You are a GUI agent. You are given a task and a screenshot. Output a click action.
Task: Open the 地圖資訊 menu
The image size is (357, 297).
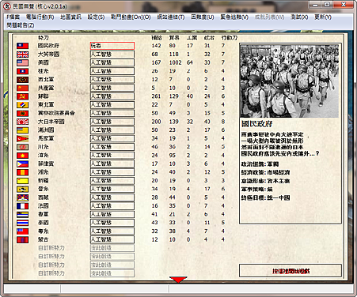click(x=70, y=17)
